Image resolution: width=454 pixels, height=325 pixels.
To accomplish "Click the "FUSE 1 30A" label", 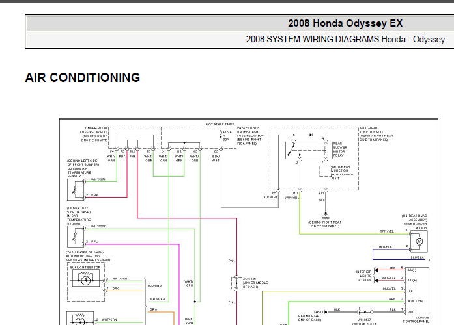I will (227, 136).
